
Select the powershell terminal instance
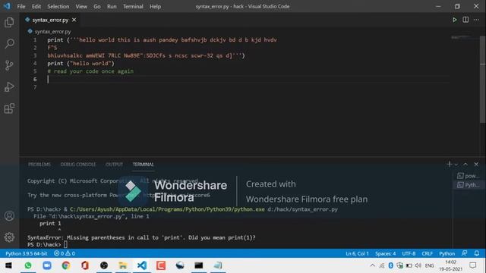tap(468, 176)
